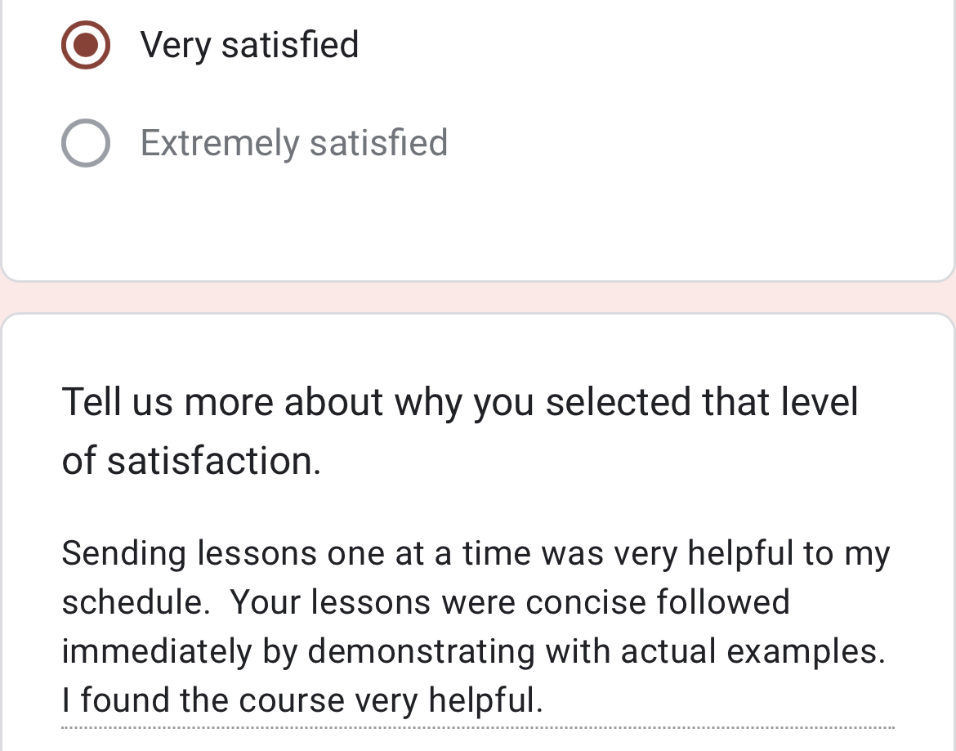Image resolution: width=956 pixels, height=751 pixels.
Task: Click the word "concise" in the answer
Action: point(586,603)
